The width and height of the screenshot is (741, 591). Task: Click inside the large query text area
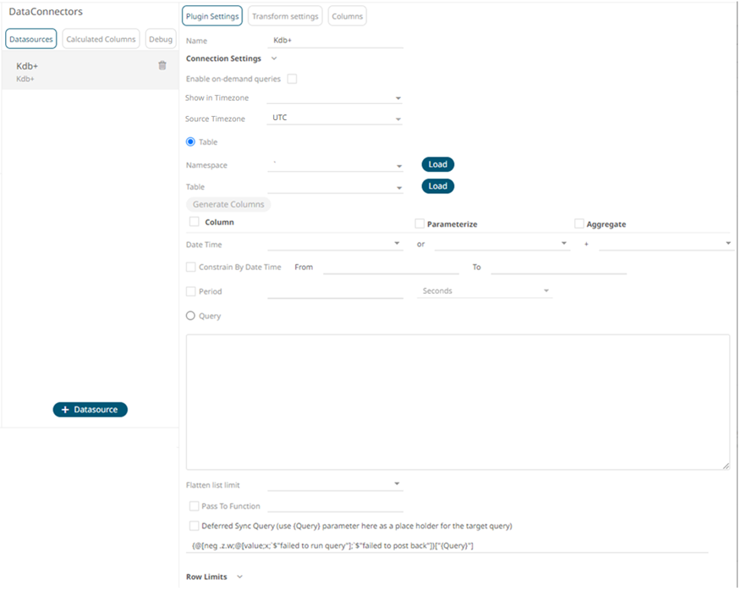tap(457, 401)
